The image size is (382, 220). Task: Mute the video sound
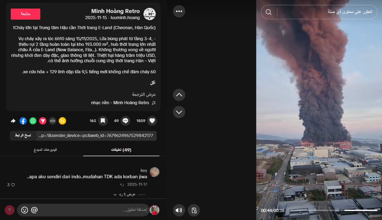(179, 210)
